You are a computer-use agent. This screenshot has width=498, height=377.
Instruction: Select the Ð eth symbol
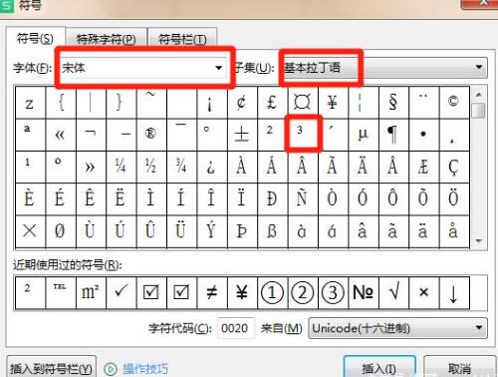273,198
